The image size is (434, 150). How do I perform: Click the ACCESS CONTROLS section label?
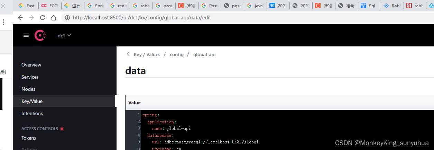pyautogui.click(x=40, y=129)
